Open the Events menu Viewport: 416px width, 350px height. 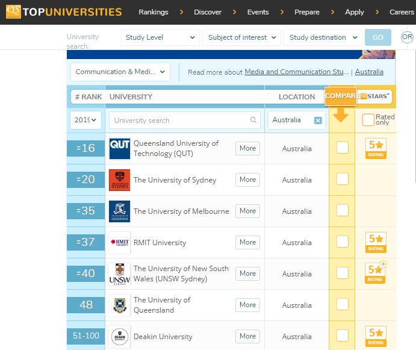(258, 12)
